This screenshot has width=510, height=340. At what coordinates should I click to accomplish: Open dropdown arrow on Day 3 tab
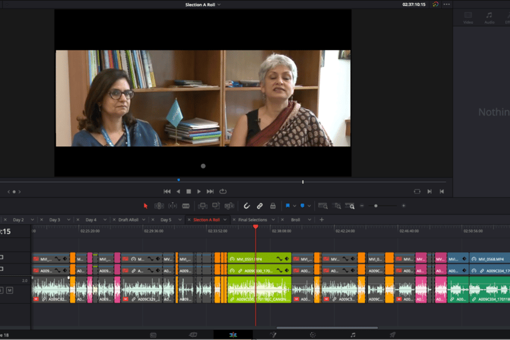pos(69,220)
